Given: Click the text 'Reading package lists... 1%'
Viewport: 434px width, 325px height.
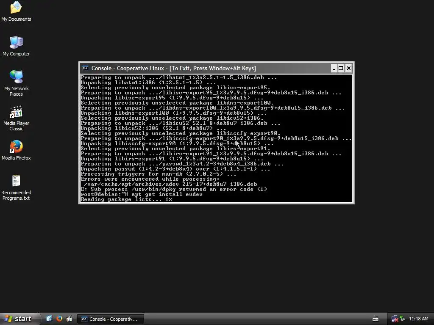Looking at the screenshot, I should tap(126, 200).
